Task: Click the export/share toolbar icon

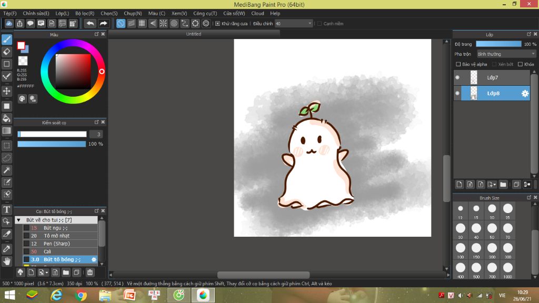Action: coord(19,23)
